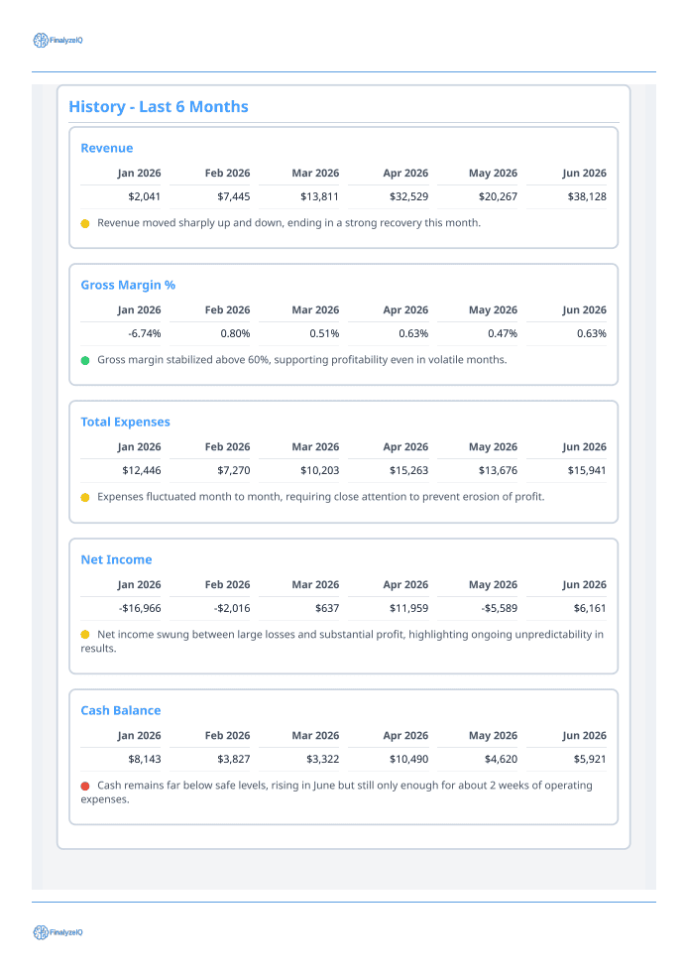Select the Cash Balance section title
The image size is (685, 973).
(x=120, y=710)
